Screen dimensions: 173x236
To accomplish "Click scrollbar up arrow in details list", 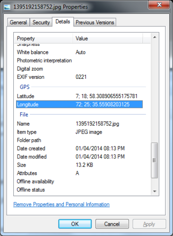I will pyautogui.click(x=155, y=37).
